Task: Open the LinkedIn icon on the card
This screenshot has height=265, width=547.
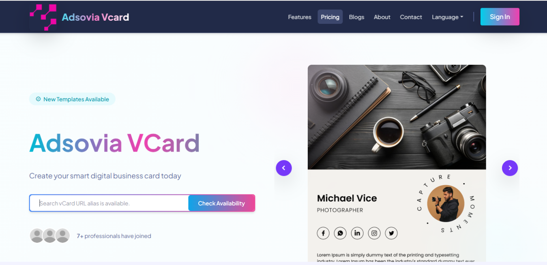Action: (x=357, y=233)
